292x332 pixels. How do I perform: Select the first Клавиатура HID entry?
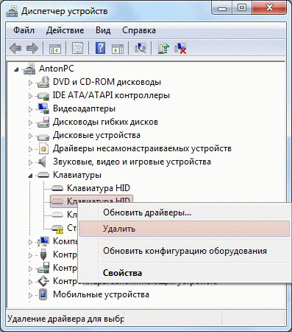pos(99,188)
